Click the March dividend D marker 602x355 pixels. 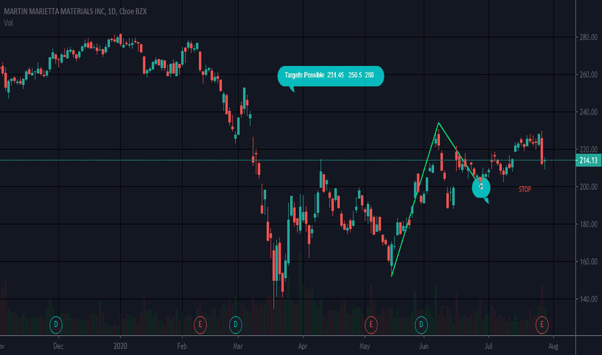point(236,325)
